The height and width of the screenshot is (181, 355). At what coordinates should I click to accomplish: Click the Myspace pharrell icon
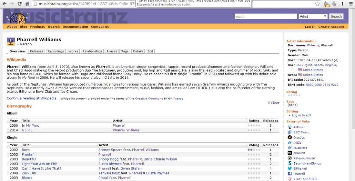click(289, 153)
